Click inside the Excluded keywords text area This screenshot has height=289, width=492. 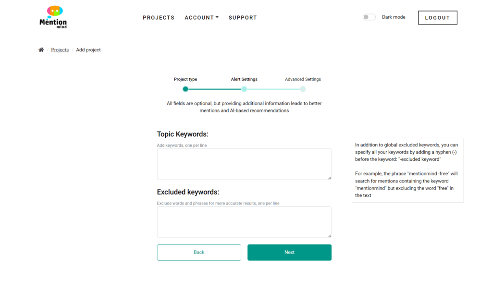click(244, 222)
